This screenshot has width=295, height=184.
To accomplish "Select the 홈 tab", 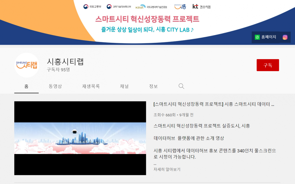I will (x=26, y=86).
